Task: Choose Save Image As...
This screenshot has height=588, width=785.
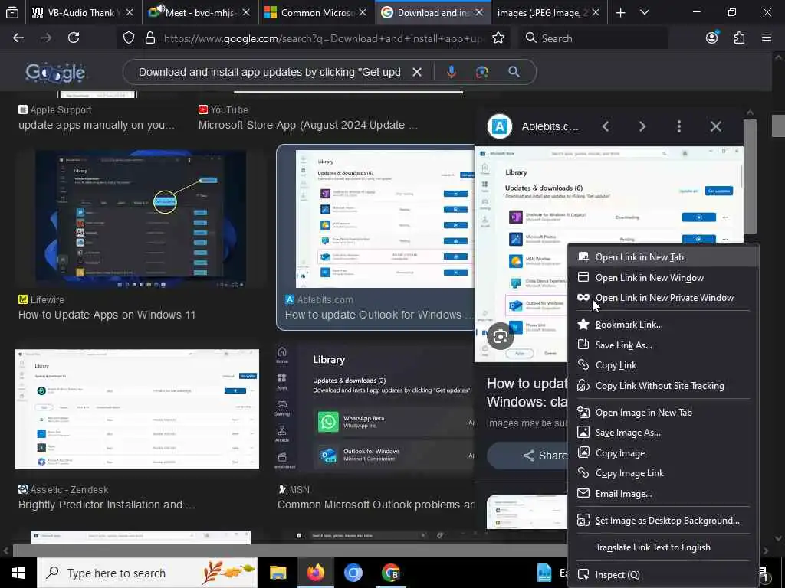Action: [664, 433]
